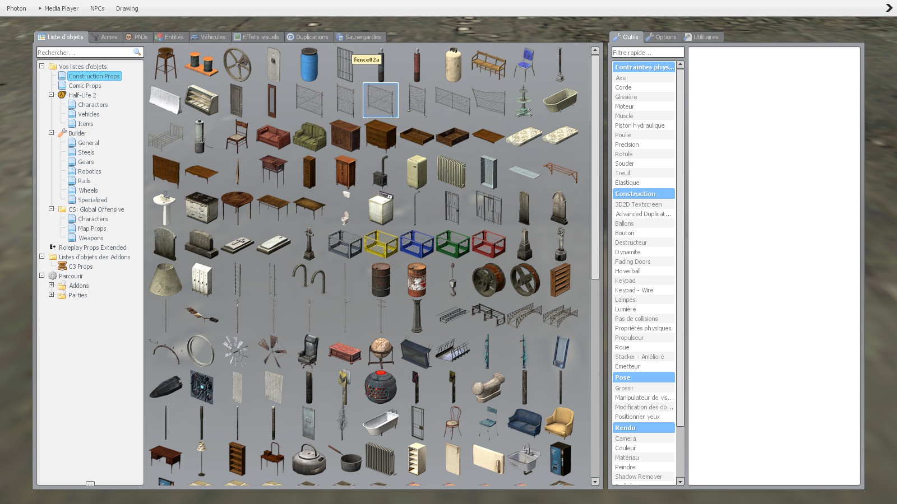Open the Armes tab
Viewport: 897px width, 504px height.
pyautogui.click(x=105, y=37)
